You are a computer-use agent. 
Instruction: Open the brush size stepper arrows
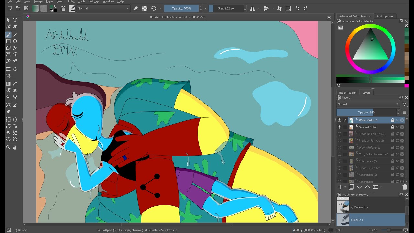[x=245, y=8]
